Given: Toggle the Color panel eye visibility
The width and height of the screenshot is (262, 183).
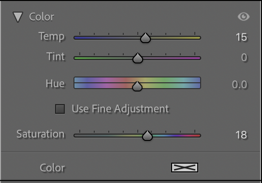Looking at the screenshot, I should pyautogui.click(x=244, y=16).
